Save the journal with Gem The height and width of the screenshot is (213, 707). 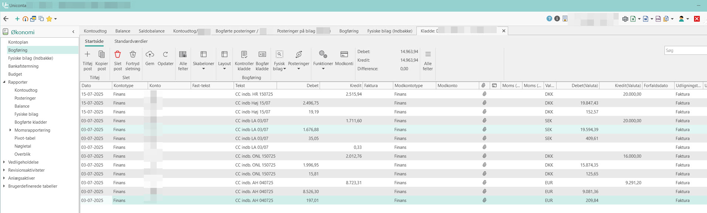tap(150, 59)
